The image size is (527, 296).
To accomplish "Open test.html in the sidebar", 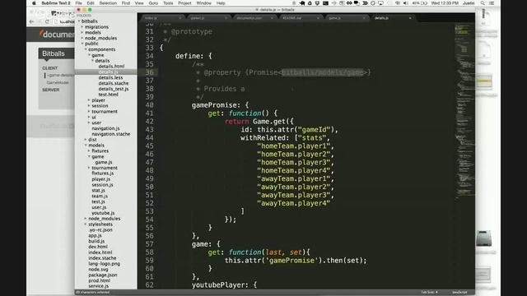I will [108, 95].
